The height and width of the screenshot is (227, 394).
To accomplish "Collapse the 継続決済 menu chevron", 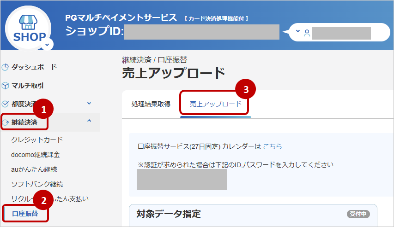I will click(x=89, y=121).
